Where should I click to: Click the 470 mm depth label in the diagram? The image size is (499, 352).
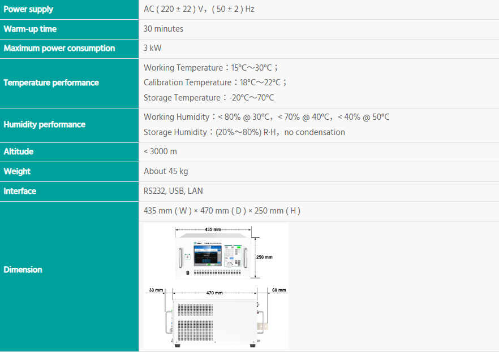[214, 293]
